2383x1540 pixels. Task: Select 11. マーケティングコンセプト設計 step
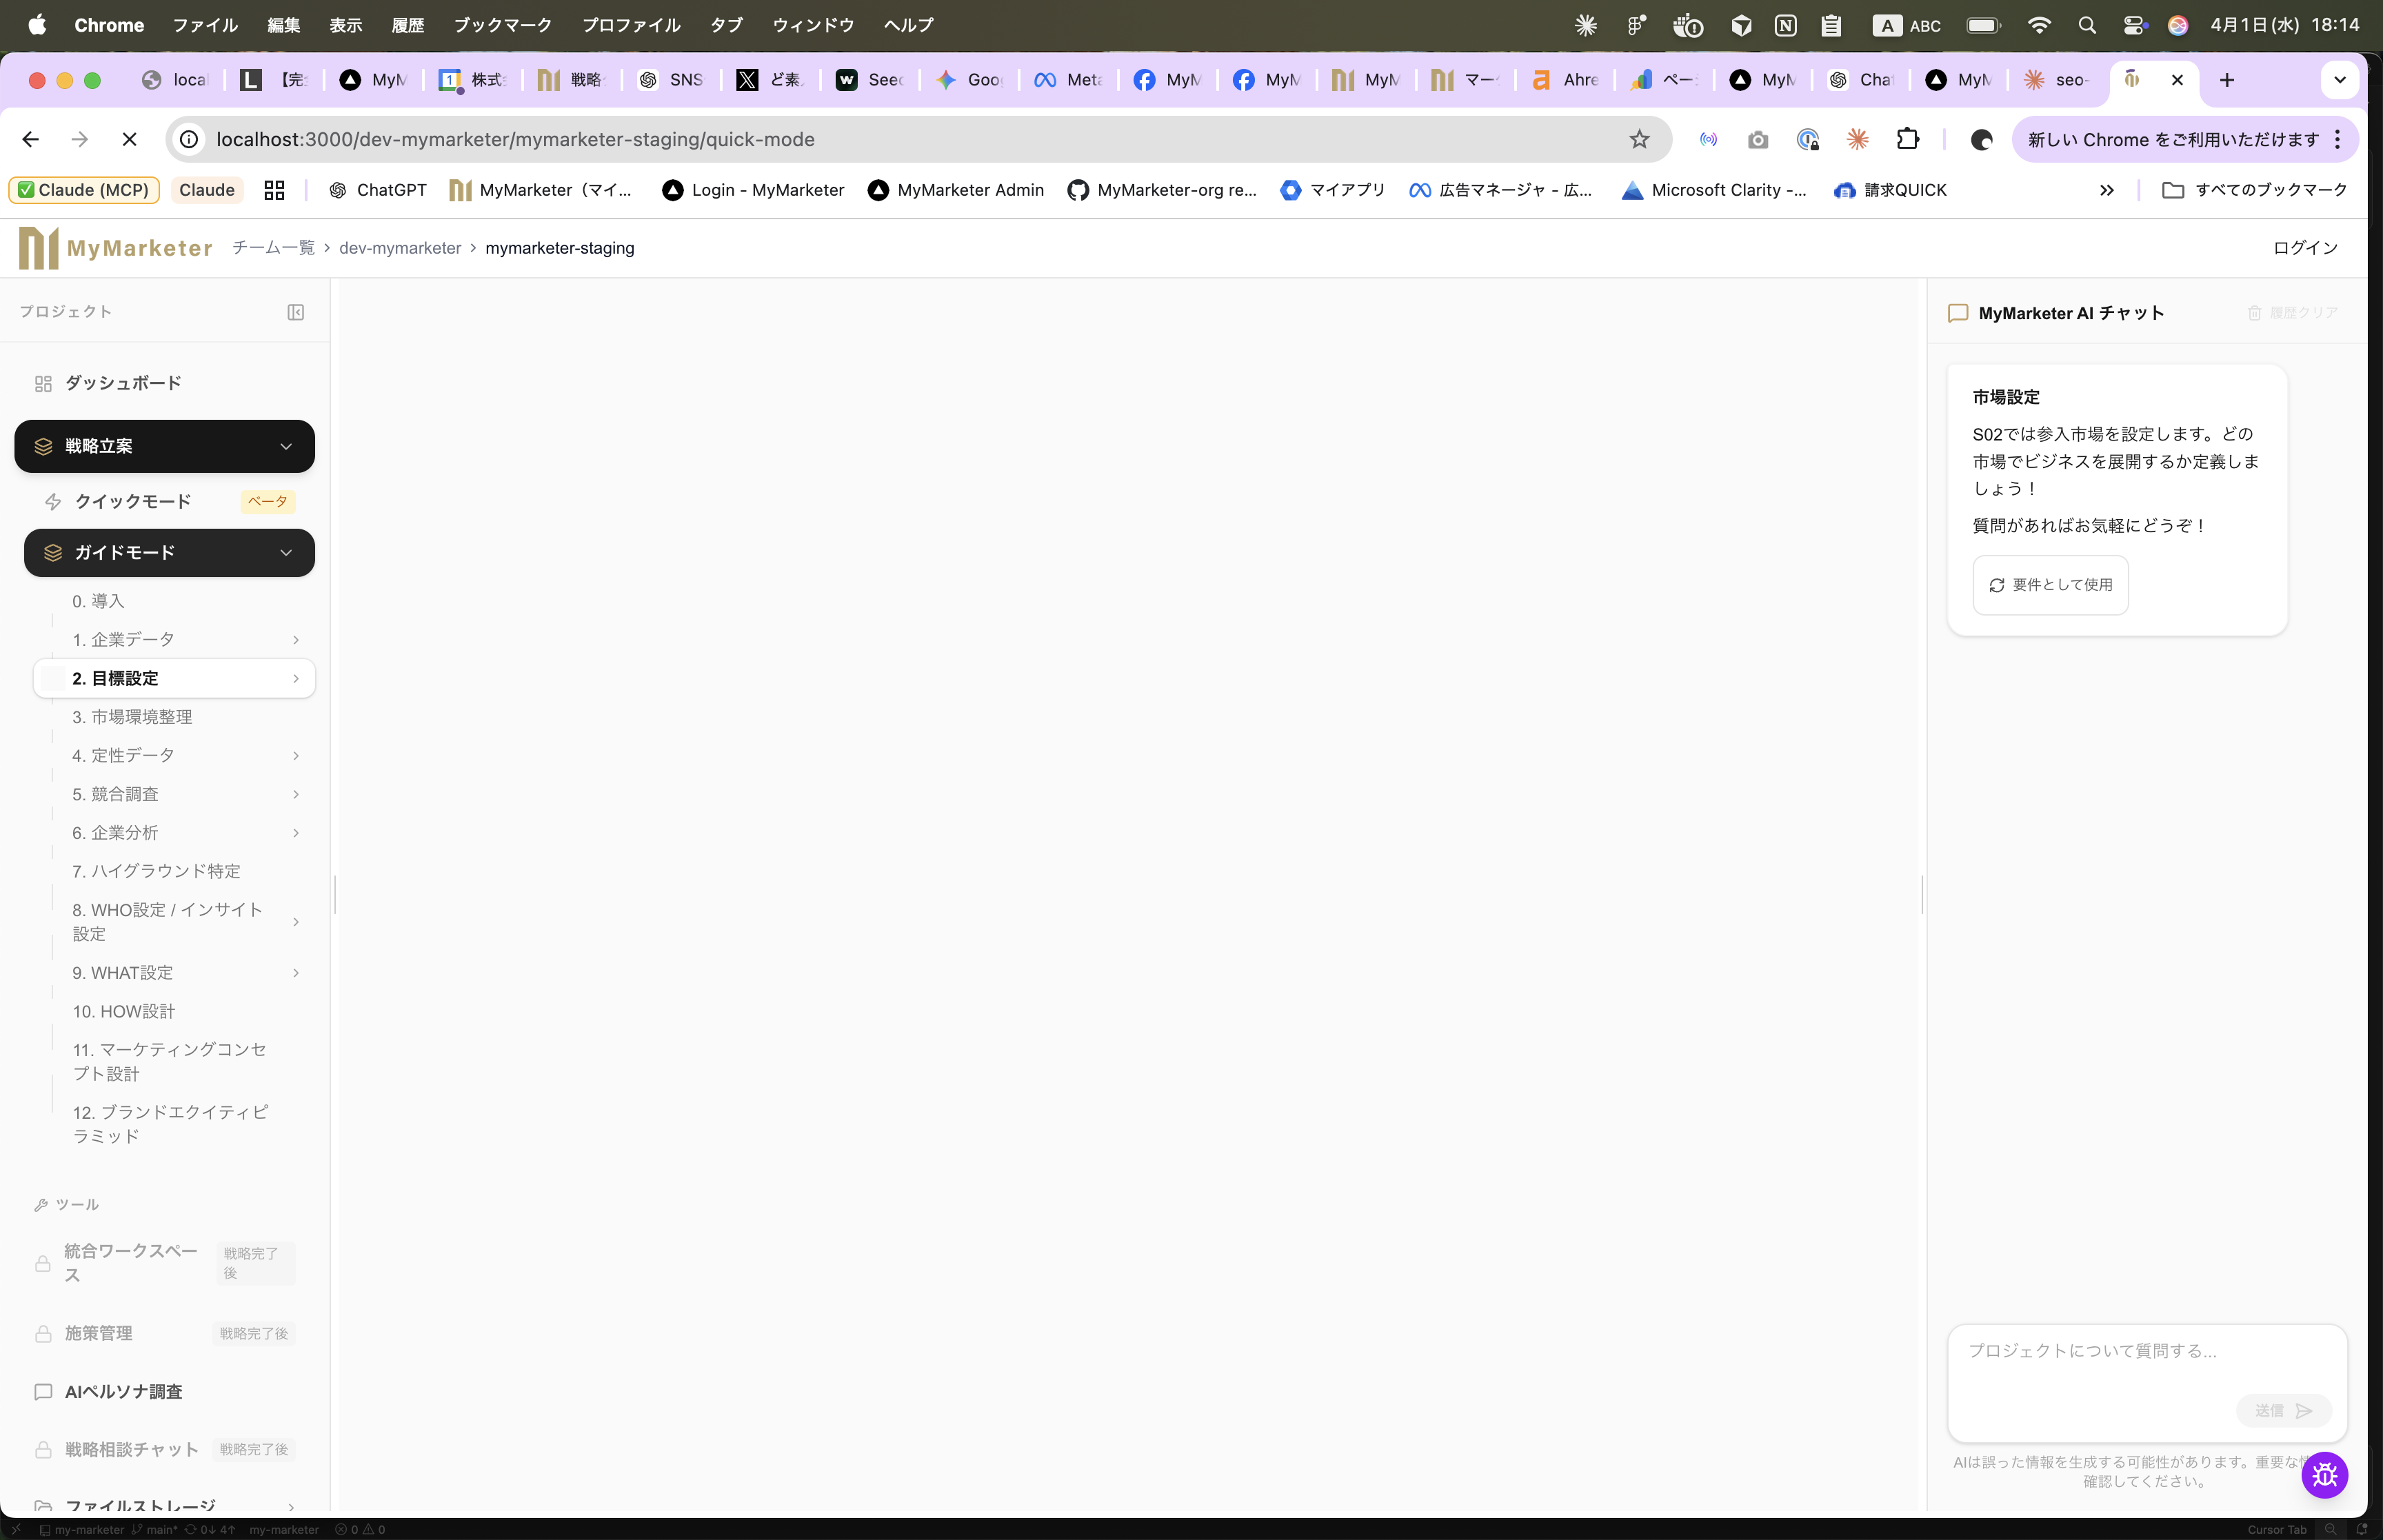(x=170, y=1061)
